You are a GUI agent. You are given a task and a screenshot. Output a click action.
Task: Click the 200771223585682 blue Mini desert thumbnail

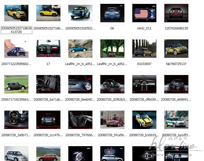tap(16, 48)
